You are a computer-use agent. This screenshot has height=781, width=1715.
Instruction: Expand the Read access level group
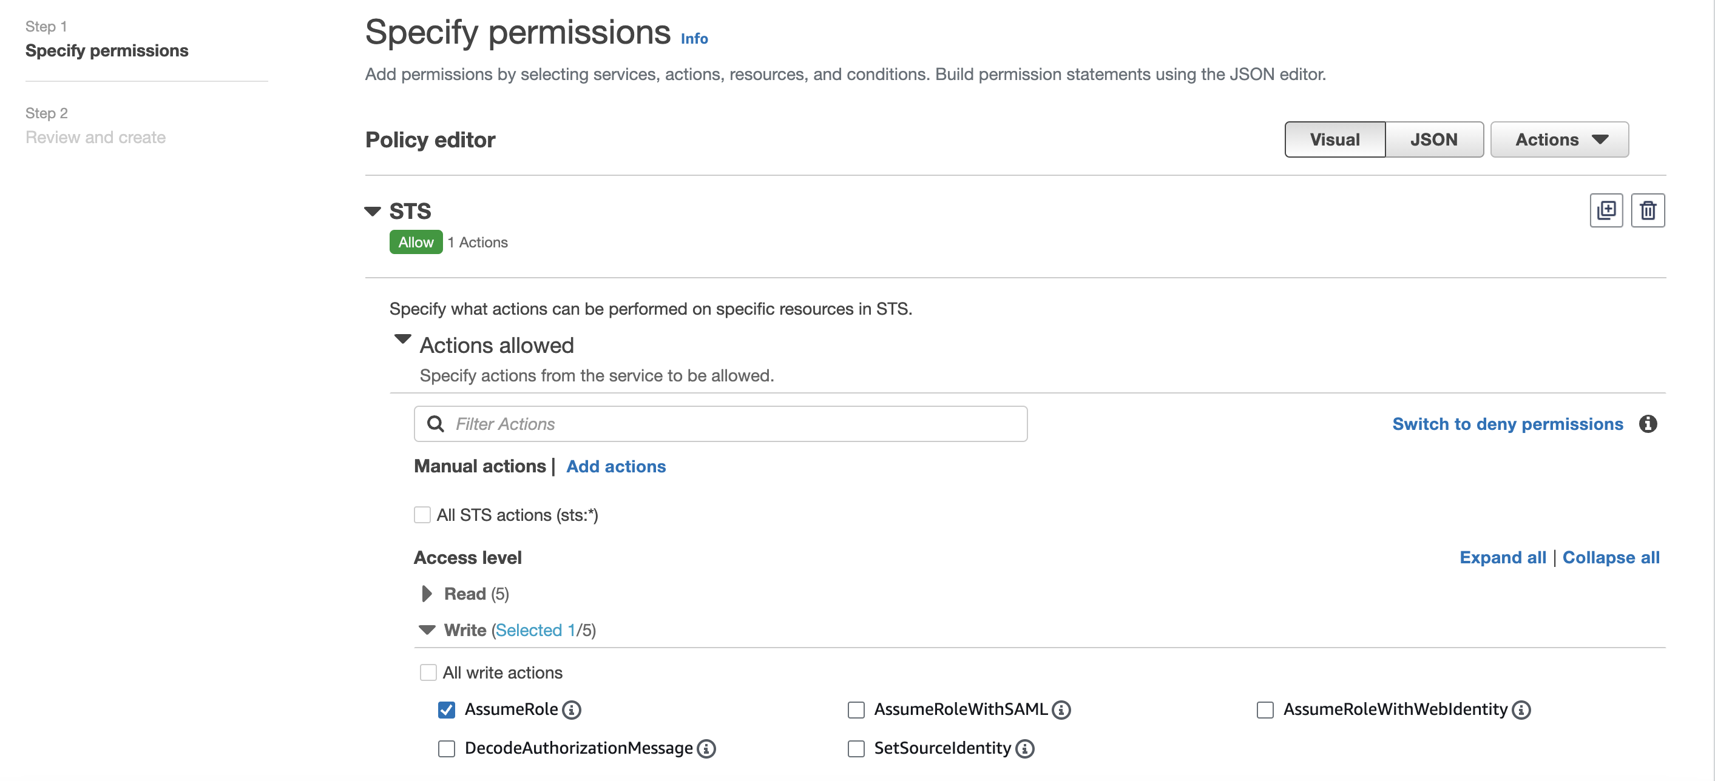pyautogui.click(x=427, y=594)
